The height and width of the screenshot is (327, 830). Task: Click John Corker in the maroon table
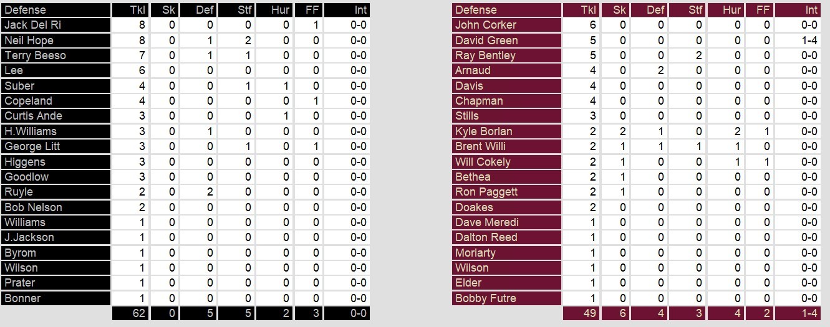(486, 25)
